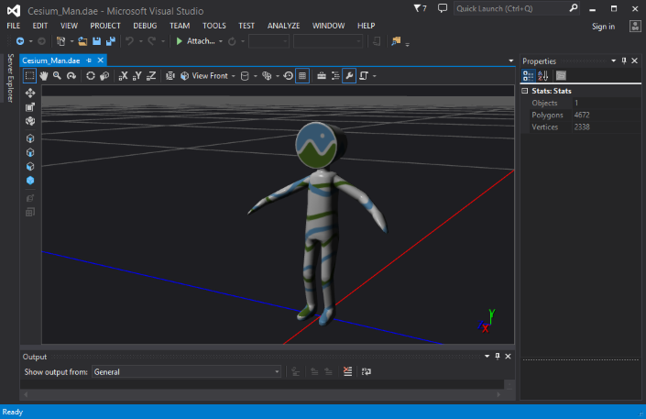Image resolution: width=646 pixels, height=419 pixels.
Task: Open the TOOLS menu
Action: click(214, 26)
